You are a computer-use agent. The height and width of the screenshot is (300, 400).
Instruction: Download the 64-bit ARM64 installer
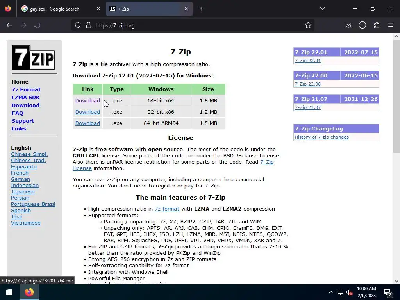[x=87, y=123]
